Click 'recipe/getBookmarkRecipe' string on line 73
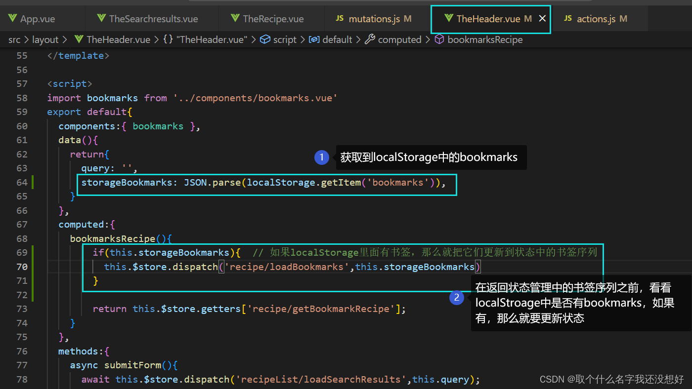692x389 pixels. point(321,309)
